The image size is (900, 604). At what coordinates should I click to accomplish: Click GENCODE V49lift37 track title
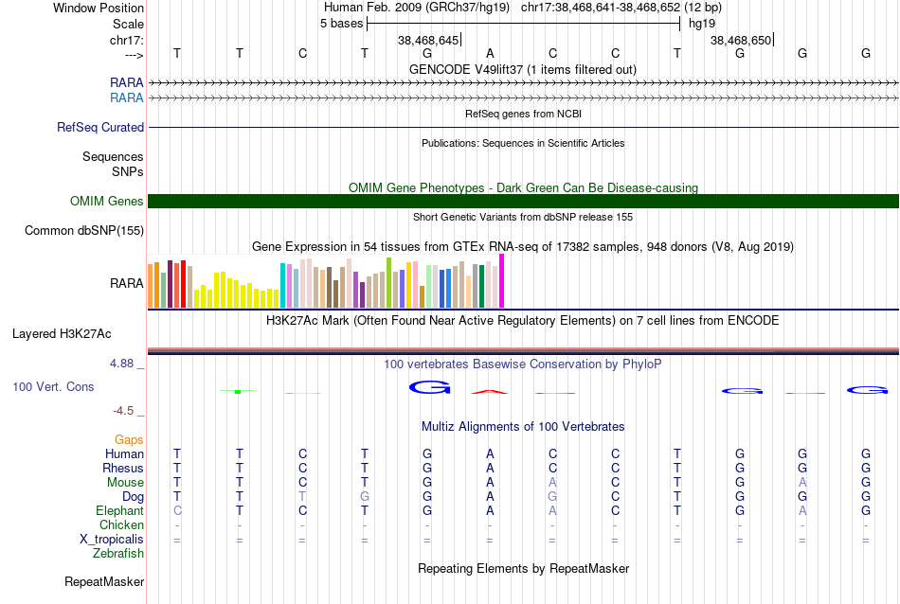pyautogui.click(x=522, y=69)
